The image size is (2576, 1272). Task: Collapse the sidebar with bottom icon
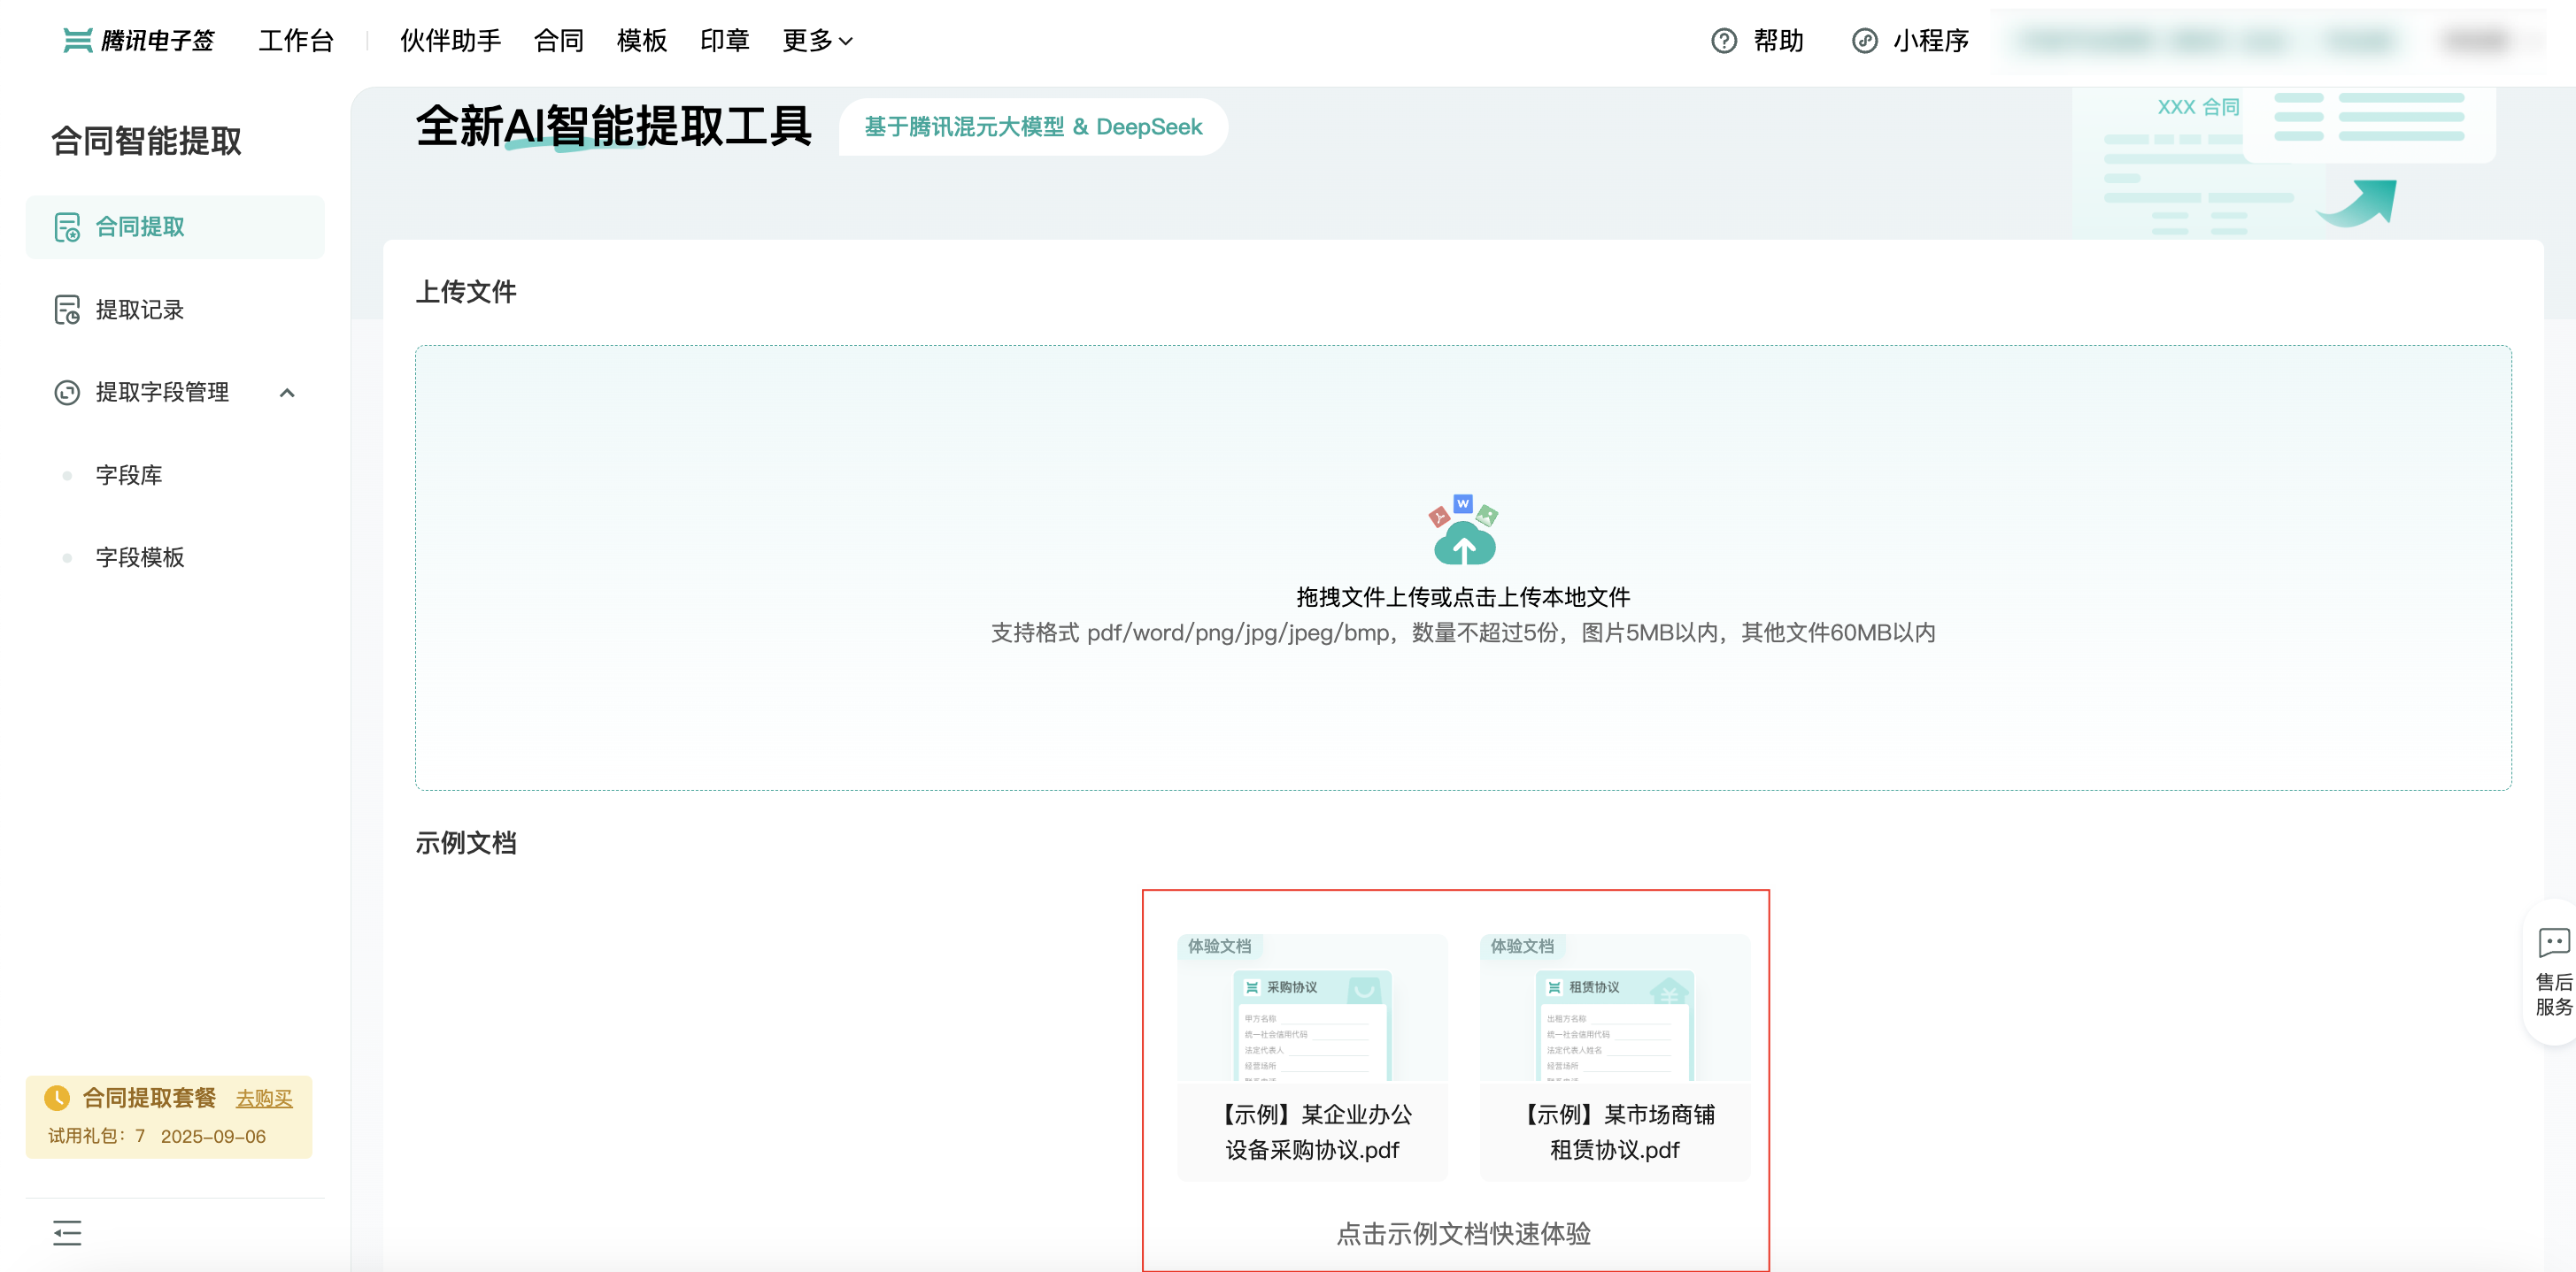point(67,1233)
